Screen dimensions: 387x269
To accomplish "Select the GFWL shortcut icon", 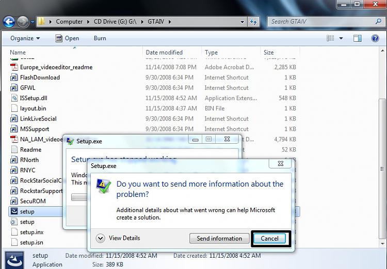I will (x=14, y=88).
